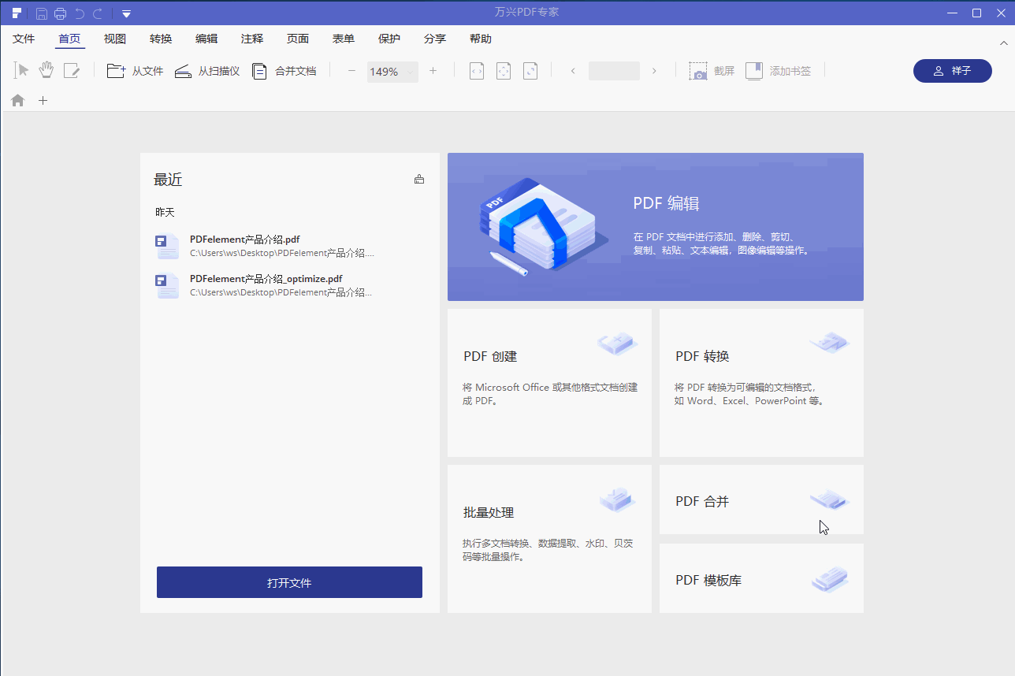Switch to the 转换 ribbon tab
Viewport: 1015px width, 676px height.
(160, 38)
